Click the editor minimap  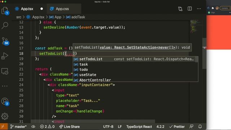pos(196,26)
